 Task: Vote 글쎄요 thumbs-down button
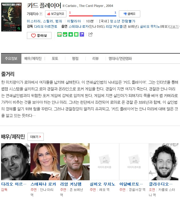click(x=130, y=14)
